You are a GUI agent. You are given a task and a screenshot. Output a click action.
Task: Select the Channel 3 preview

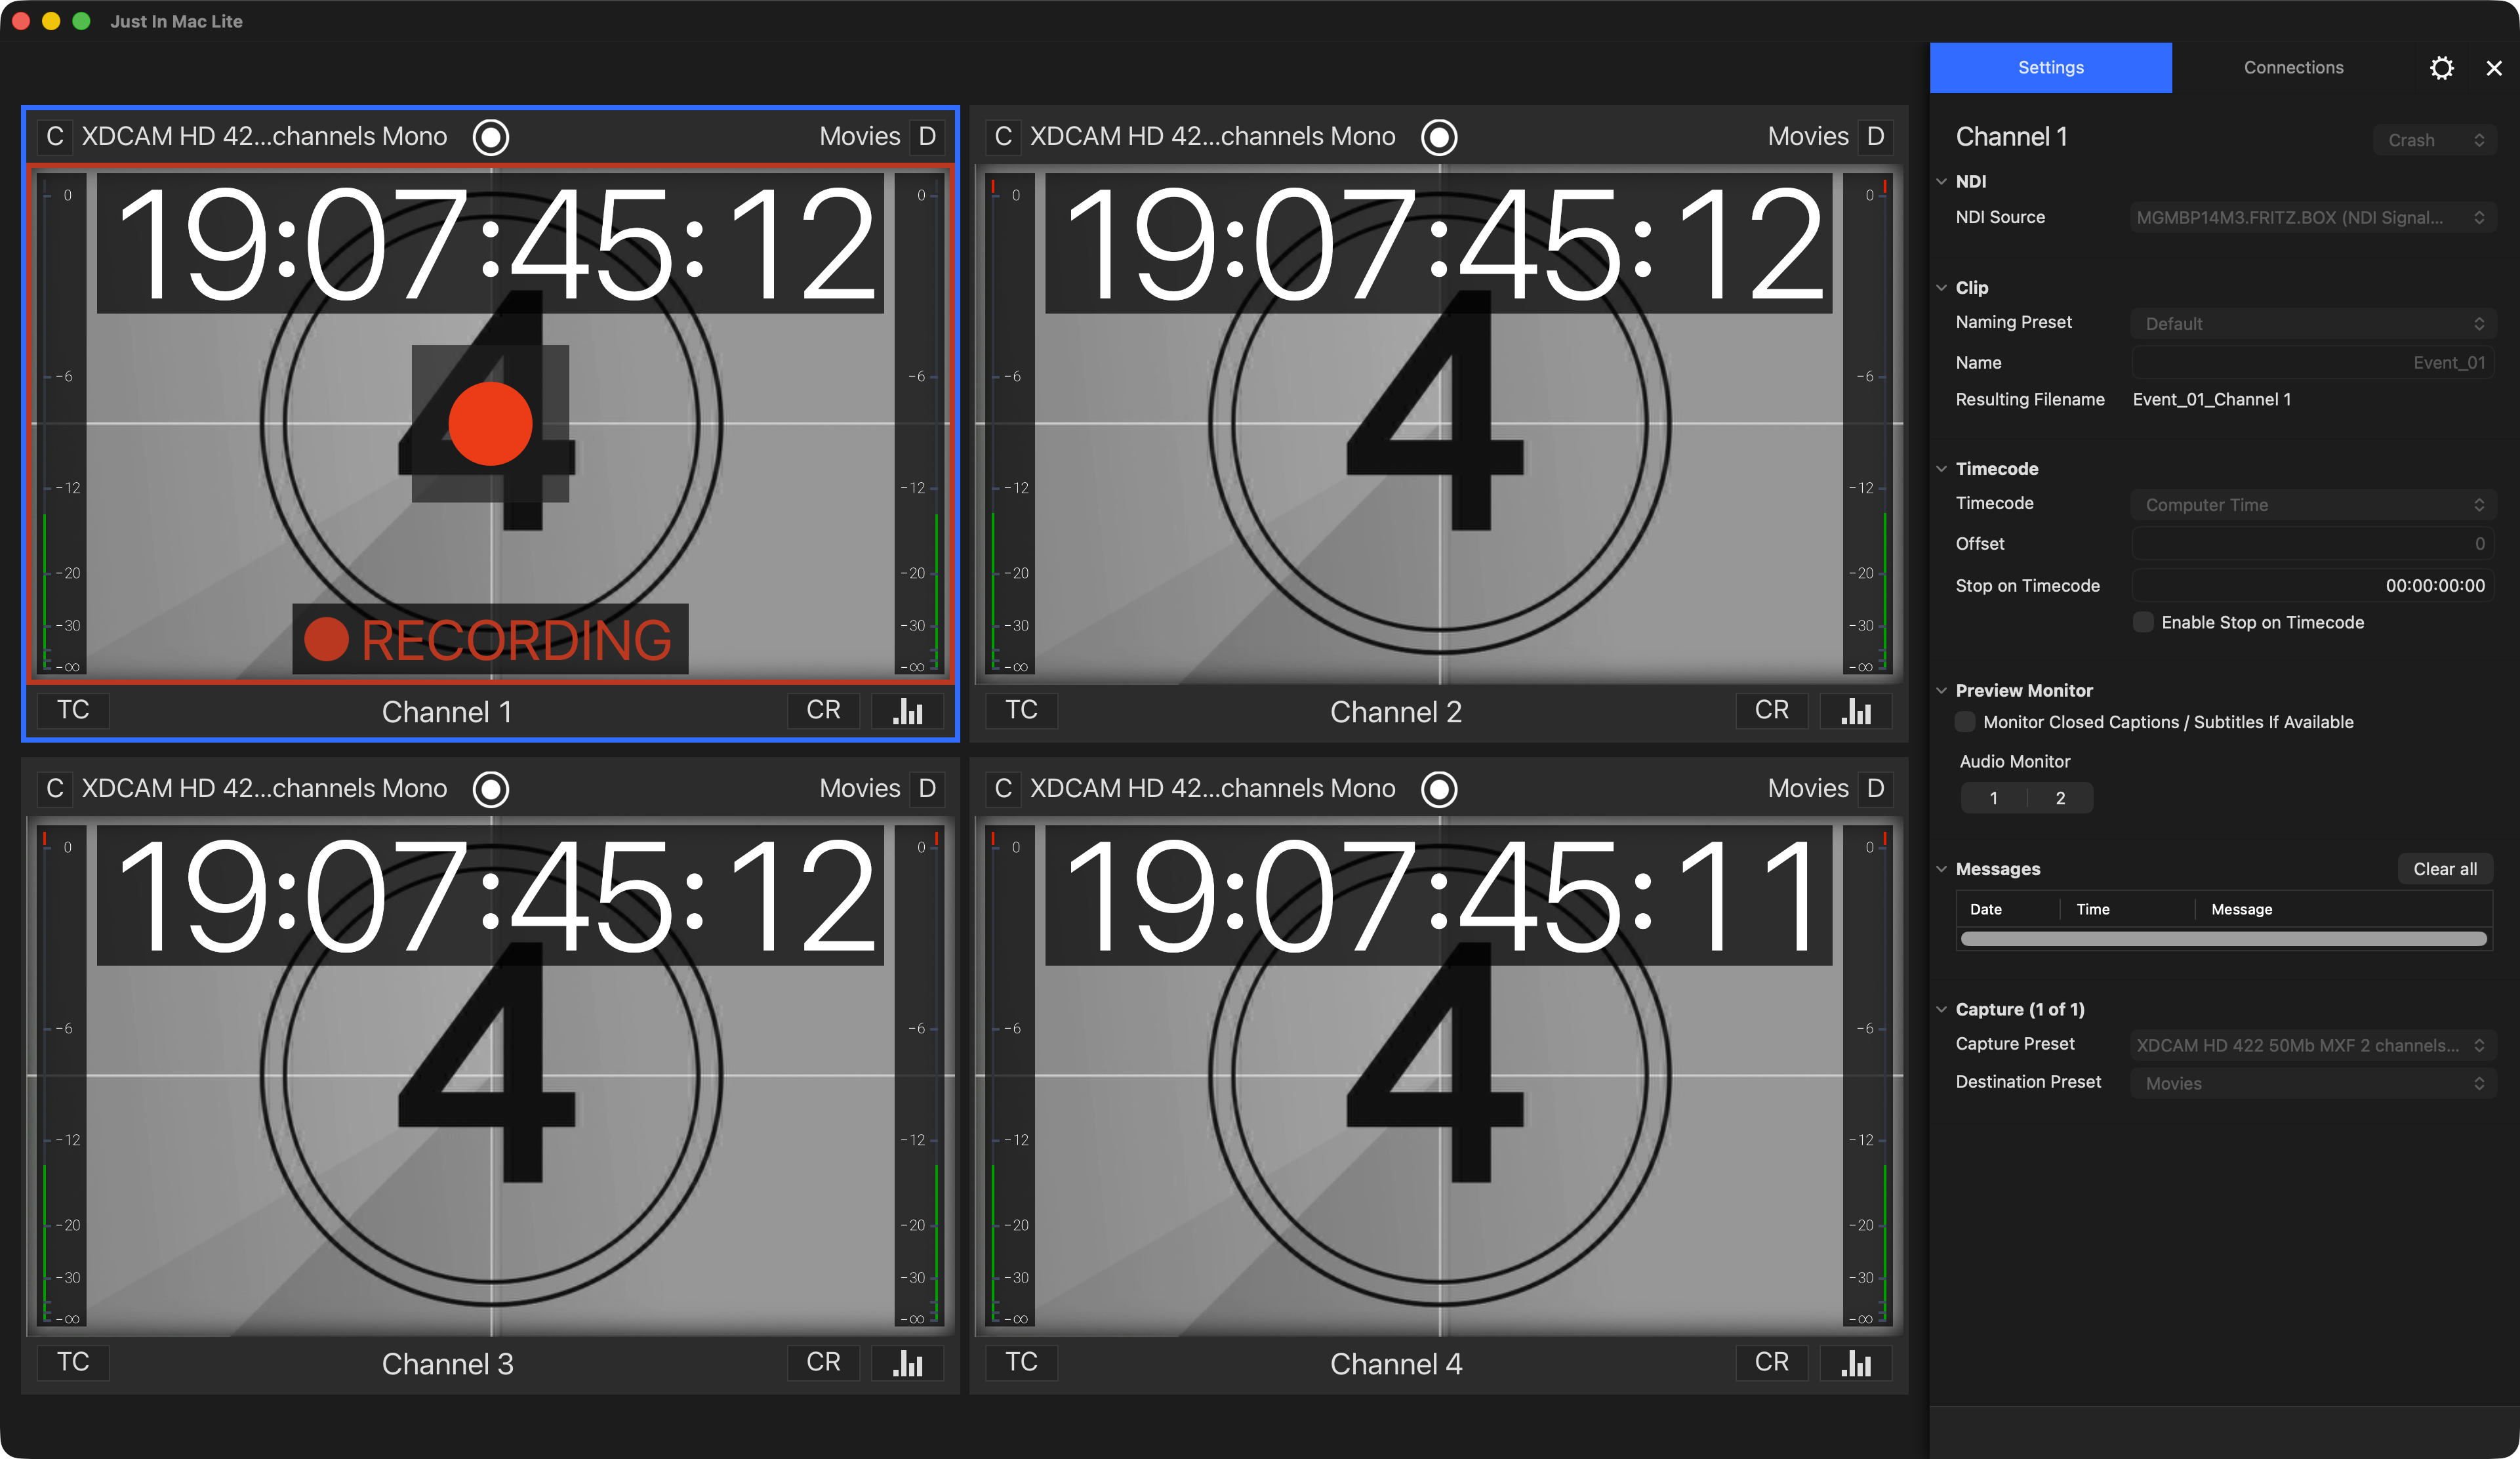(x=490, y=1077)
